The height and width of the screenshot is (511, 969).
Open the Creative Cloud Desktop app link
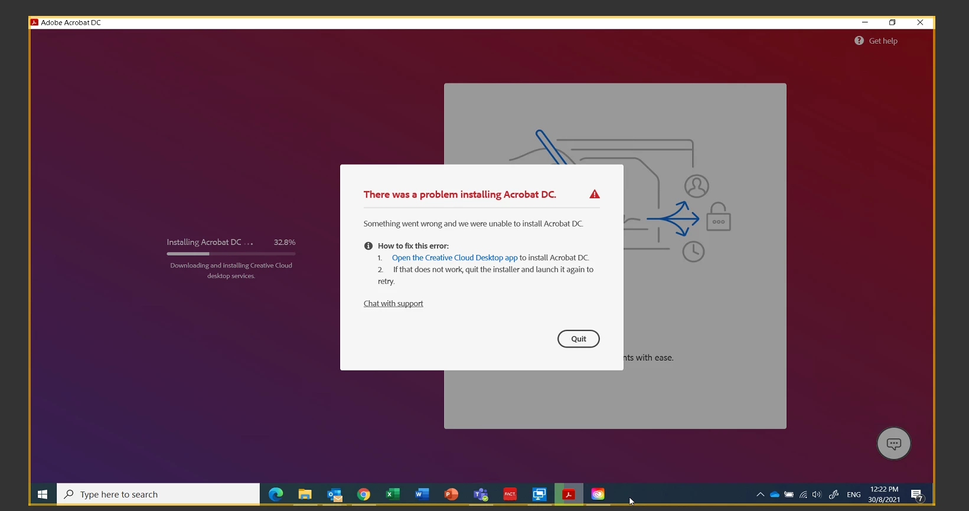pyautogui.click(x=455, y=258)
